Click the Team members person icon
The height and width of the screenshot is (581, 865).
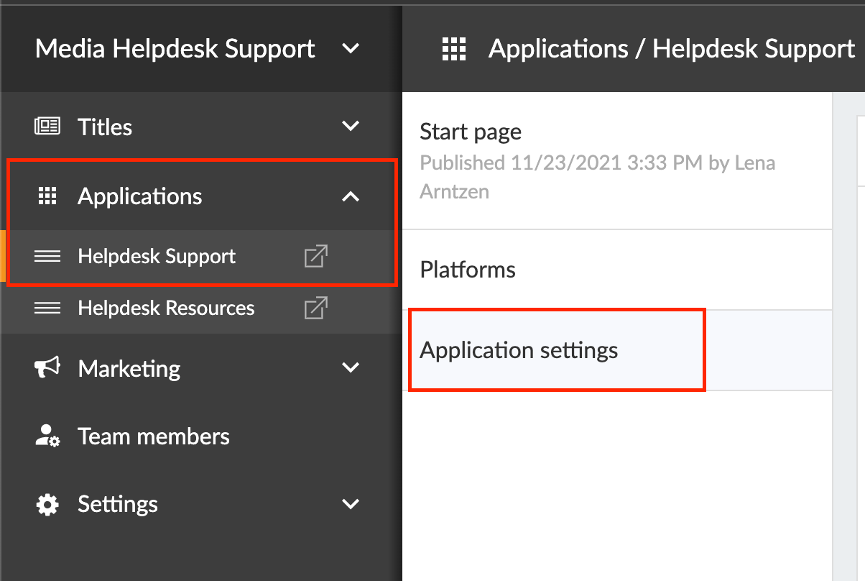coord(47,436)
